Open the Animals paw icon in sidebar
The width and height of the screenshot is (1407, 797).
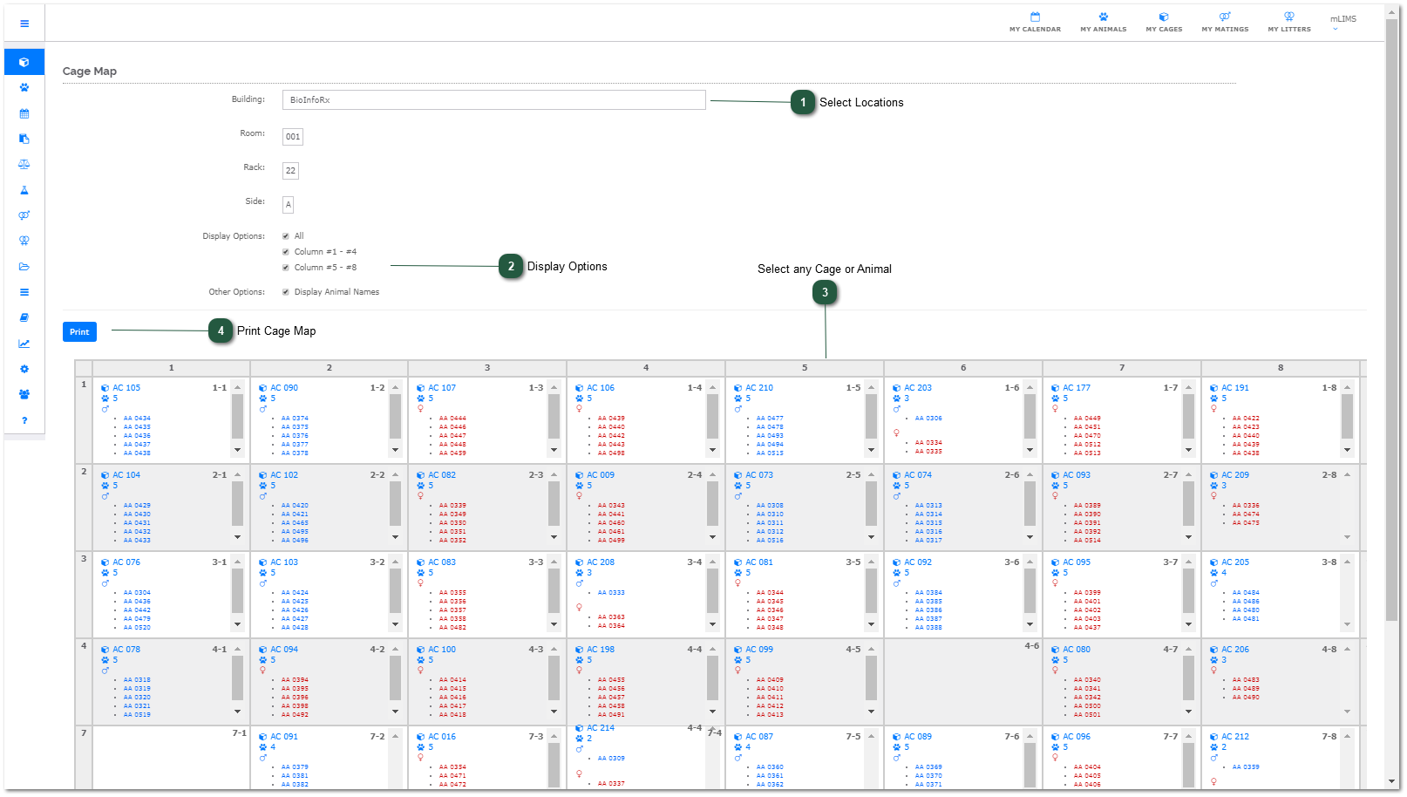(x=24, y=87)
